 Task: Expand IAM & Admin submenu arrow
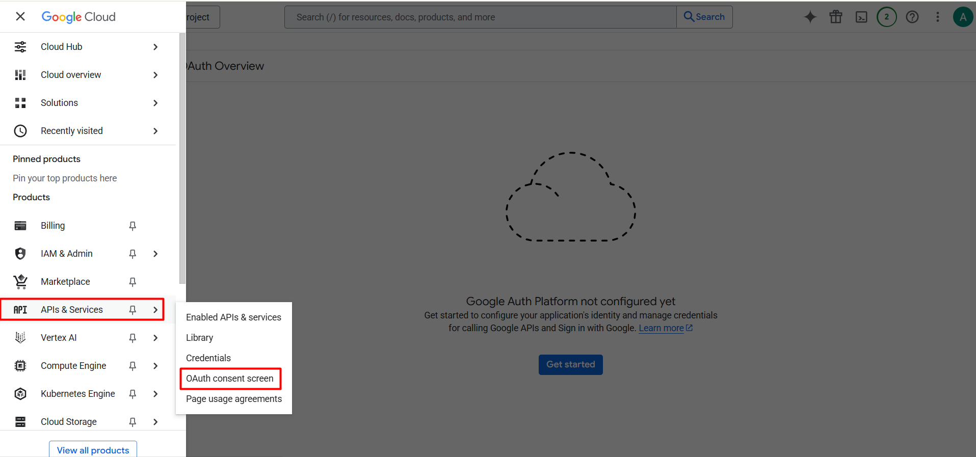[x=155, y=254]
